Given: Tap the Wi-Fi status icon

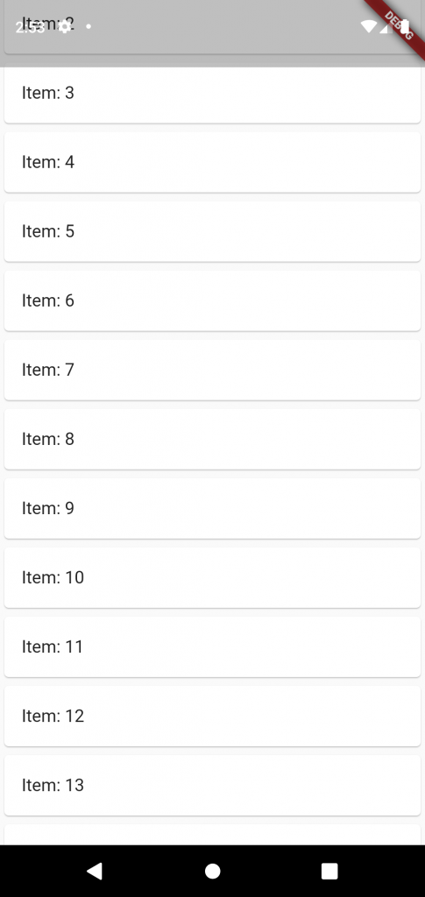Looking at the screenshot, I should [368, 26].
